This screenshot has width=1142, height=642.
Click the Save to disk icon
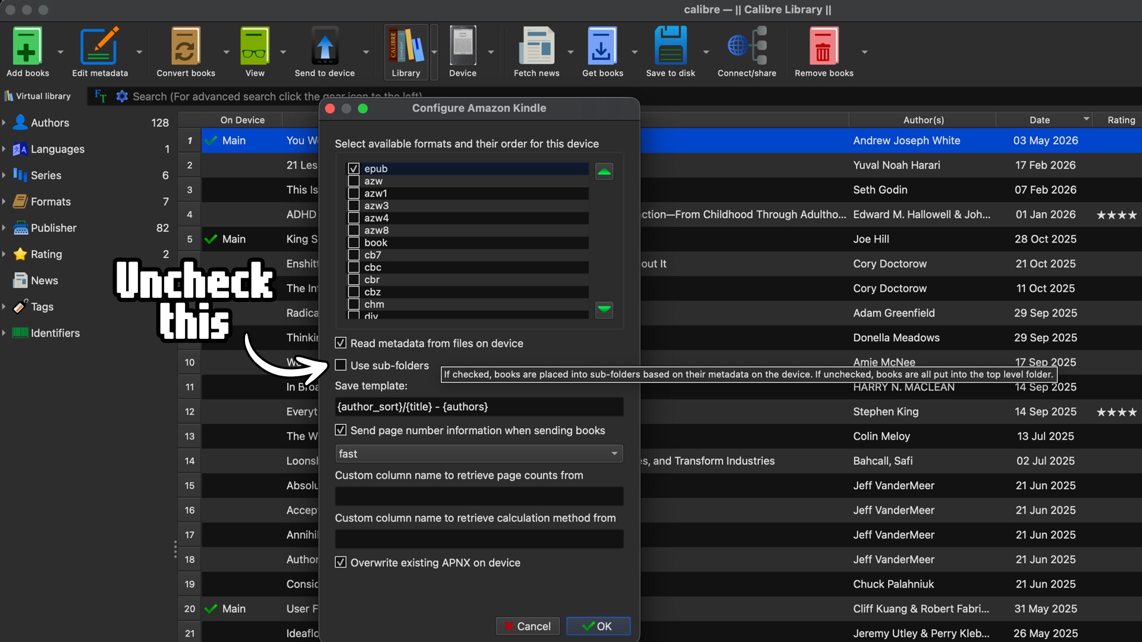(670, 46)
